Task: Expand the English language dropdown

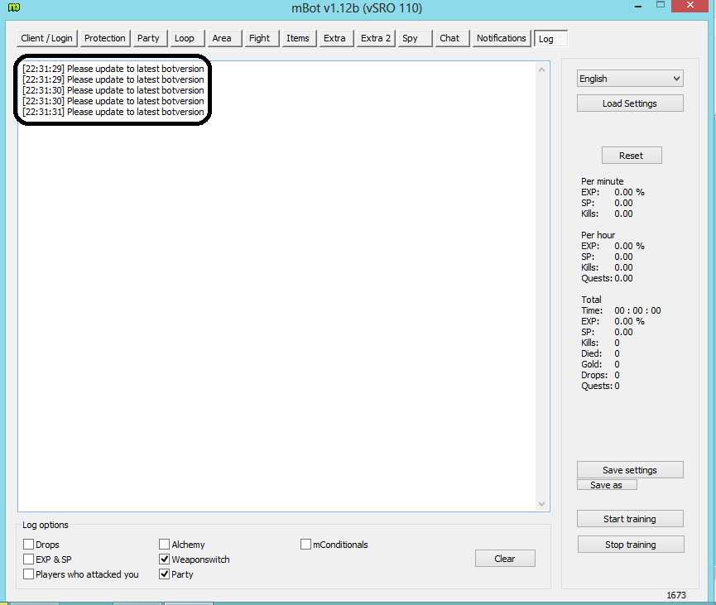Action: coord(630,79)
